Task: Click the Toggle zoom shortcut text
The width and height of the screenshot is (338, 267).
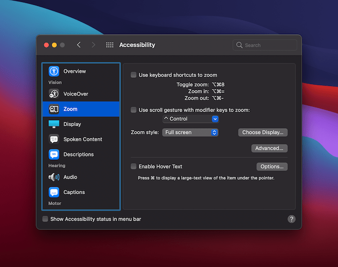Action: click(200, 84)
